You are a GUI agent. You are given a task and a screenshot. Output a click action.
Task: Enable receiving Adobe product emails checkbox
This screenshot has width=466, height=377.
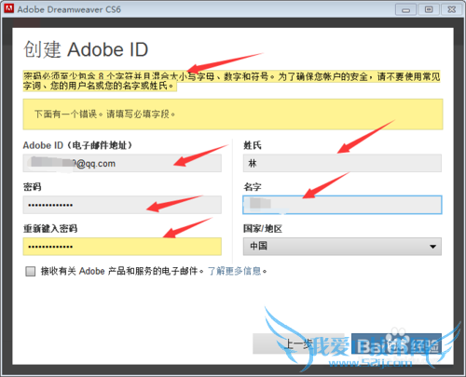click(x=31, y=272)
